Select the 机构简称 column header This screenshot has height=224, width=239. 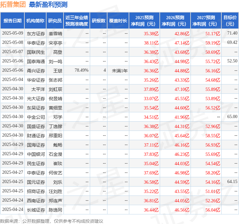[35, 21]
